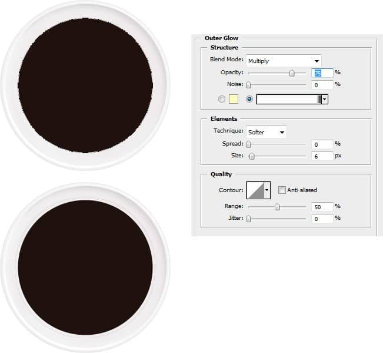Viewport: 383px width, 353px height.
Task: Expand the Contour picker dropdown arrow
Action: click(x=267, y=190)
